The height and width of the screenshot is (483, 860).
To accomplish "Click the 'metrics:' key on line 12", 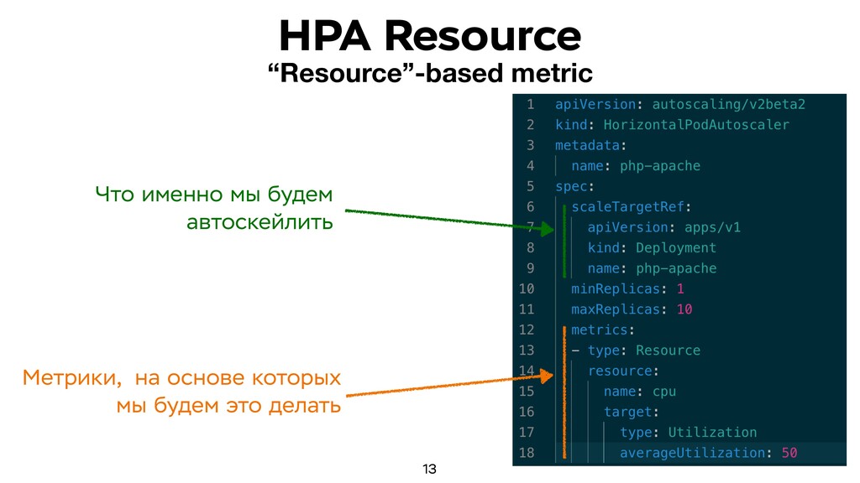I will pos(603,330).
